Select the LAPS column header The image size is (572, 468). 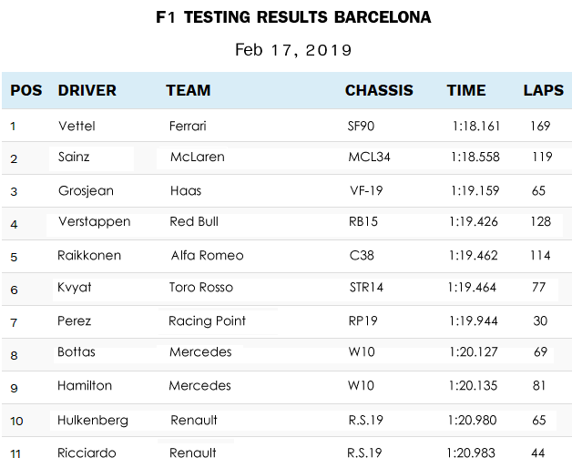coord(543,91)
